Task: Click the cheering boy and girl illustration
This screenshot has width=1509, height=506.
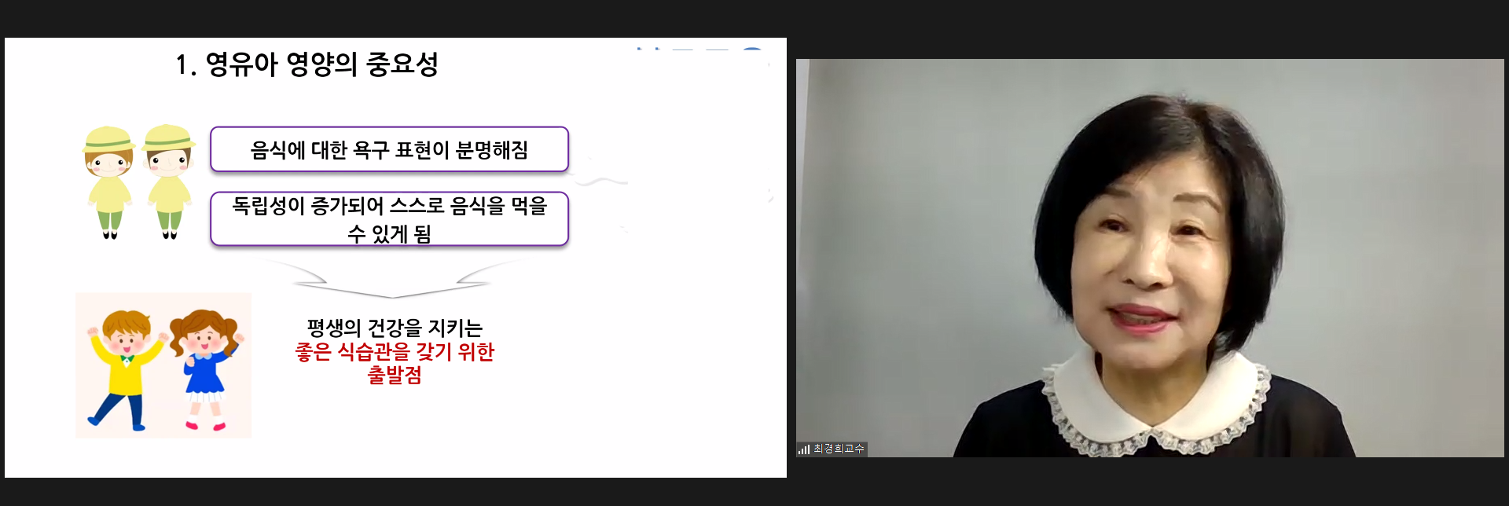Action: coord(163,365)
